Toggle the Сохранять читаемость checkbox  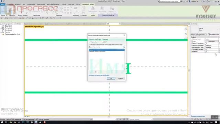pyautogui.click(x=206, y=50)
